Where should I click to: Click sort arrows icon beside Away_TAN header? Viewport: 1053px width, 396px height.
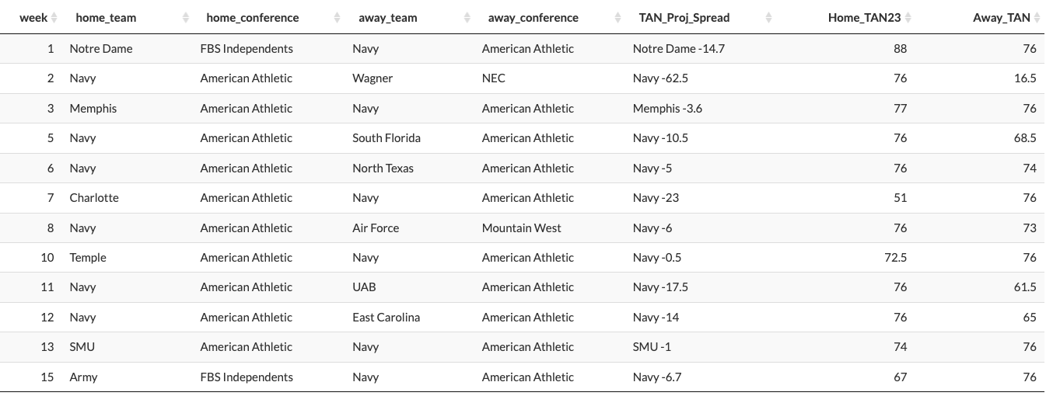pos(1037,18)
